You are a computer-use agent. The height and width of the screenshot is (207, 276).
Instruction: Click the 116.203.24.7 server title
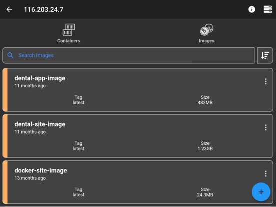pyautogui.click(x=44, y=9)
